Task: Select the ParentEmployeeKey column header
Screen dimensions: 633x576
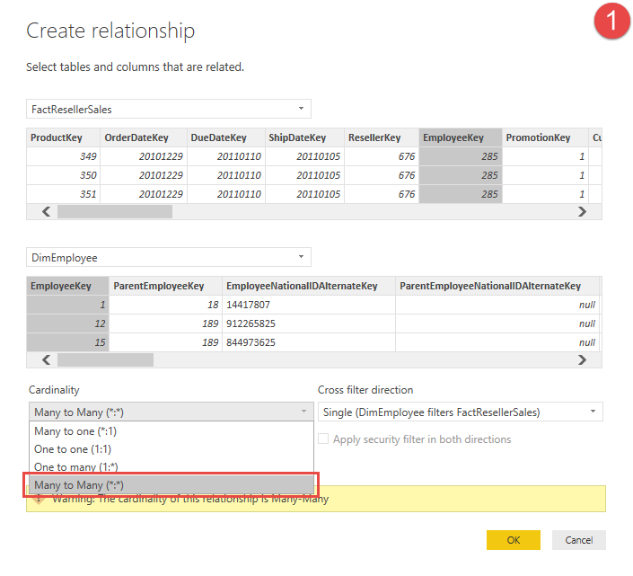Action: (x=165, y=286)
